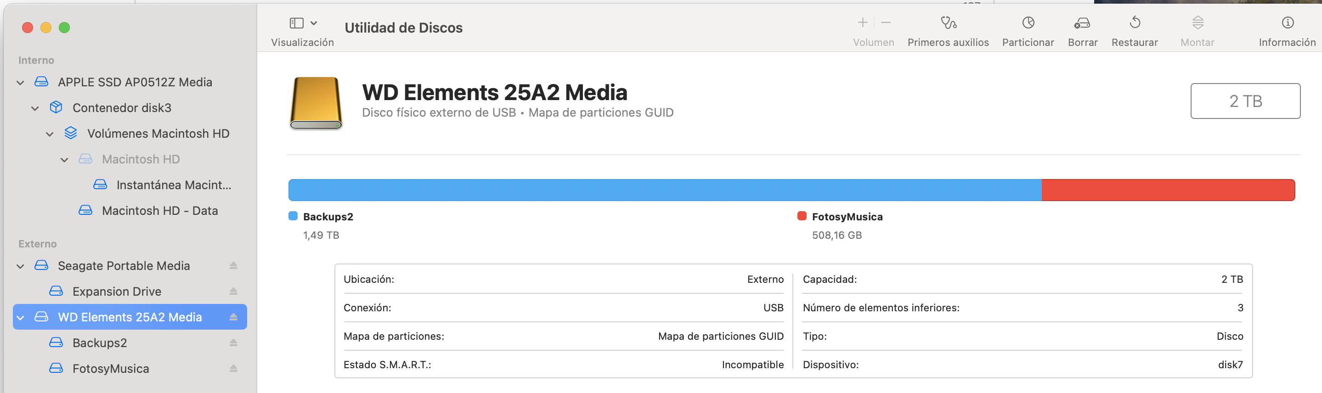Viewport: 1322px width, 393px height.
Task: Eject the Seagate Portable Media disk
Action: [233, 266]
